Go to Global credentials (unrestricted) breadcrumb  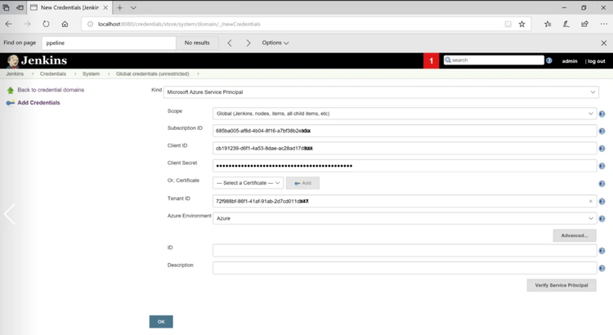(153, 74)
